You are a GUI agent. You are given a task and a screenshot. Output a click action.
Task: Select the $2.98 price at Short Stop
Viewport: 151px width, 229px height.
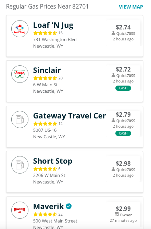click(123, 164)
